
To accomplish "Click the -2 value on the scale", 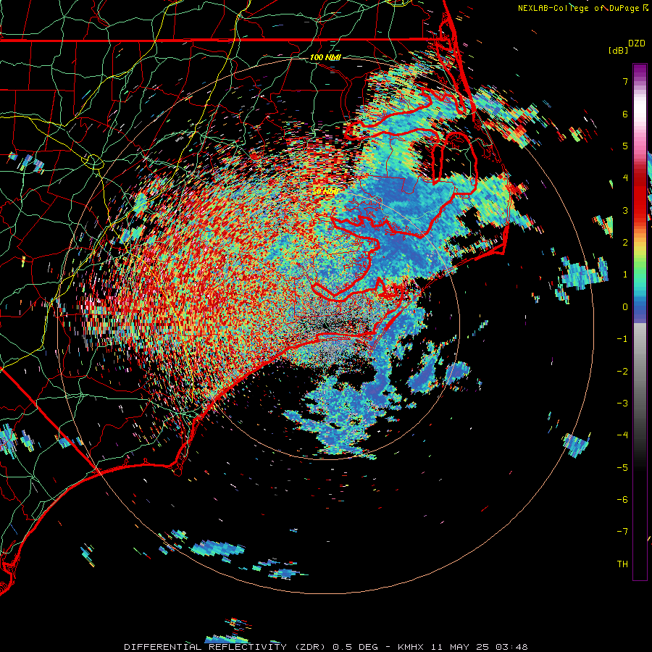I will [x=622, y=372].
